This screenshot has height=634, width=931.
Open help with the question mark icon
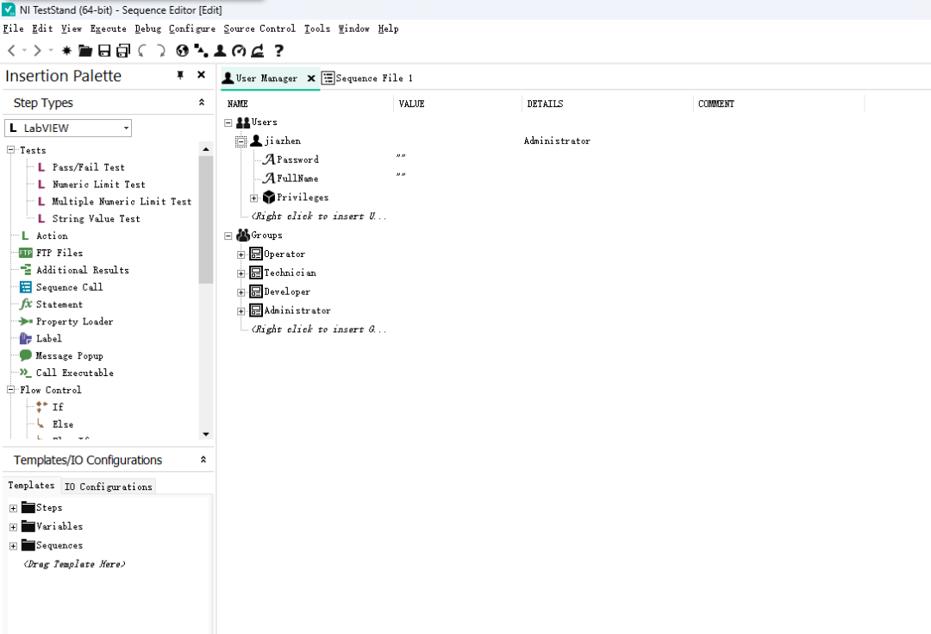pyautogui.click(x=278, y=51)
